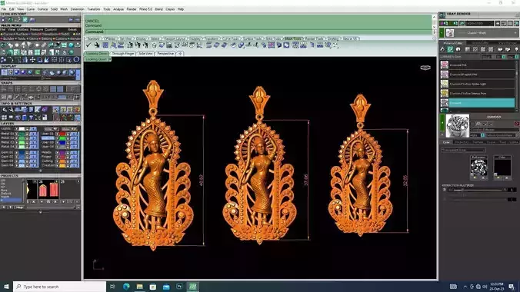The height and width of the screenshot is (292, 520).
Task: Click the light bulb icon in V-Ray panel
Action: pos(516,49)
